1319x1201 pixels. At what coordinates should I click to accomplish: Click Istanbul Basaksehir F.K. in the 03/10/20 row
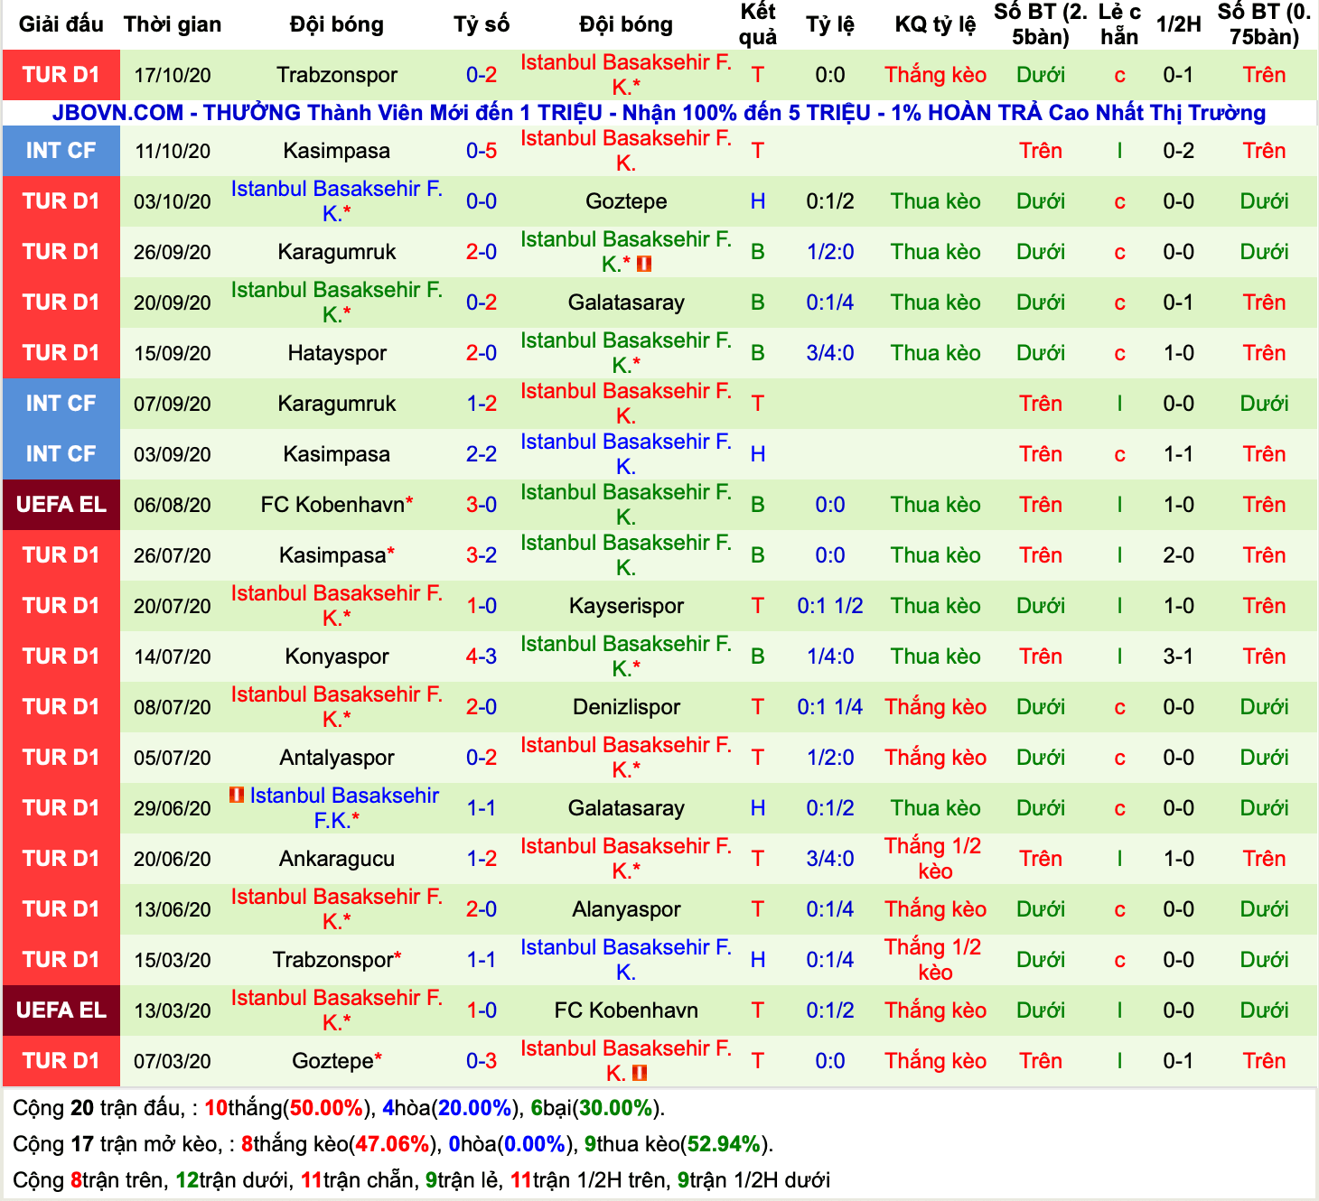click(337, 201)
